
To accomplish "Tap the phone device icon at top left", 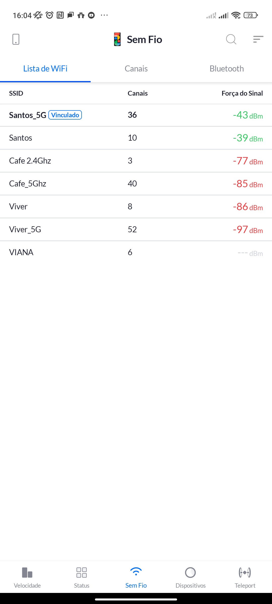I will pyautogui.click(x=16, y=39).
